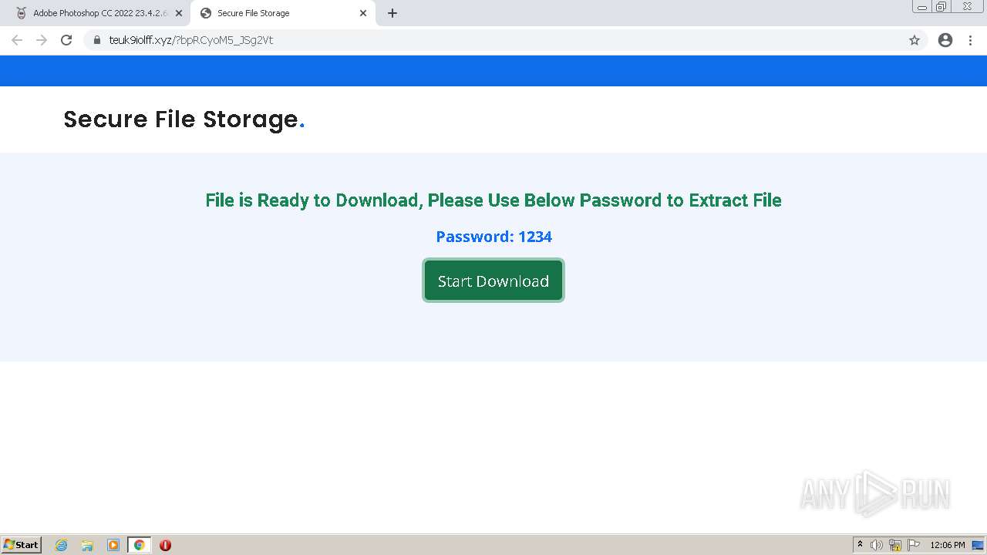Screen dimensions: 987x555
Task: Open the Action Center flag icon
Action: tap(914, 545)
